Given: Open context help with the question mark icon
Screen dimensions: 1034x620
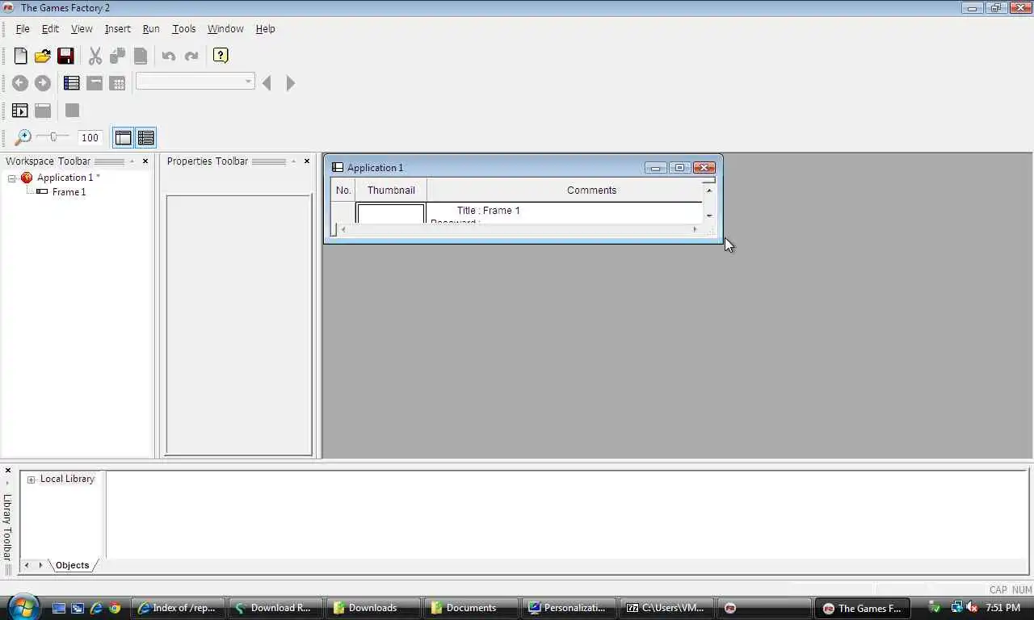Looking at the screenshot, I should point(221,56).
